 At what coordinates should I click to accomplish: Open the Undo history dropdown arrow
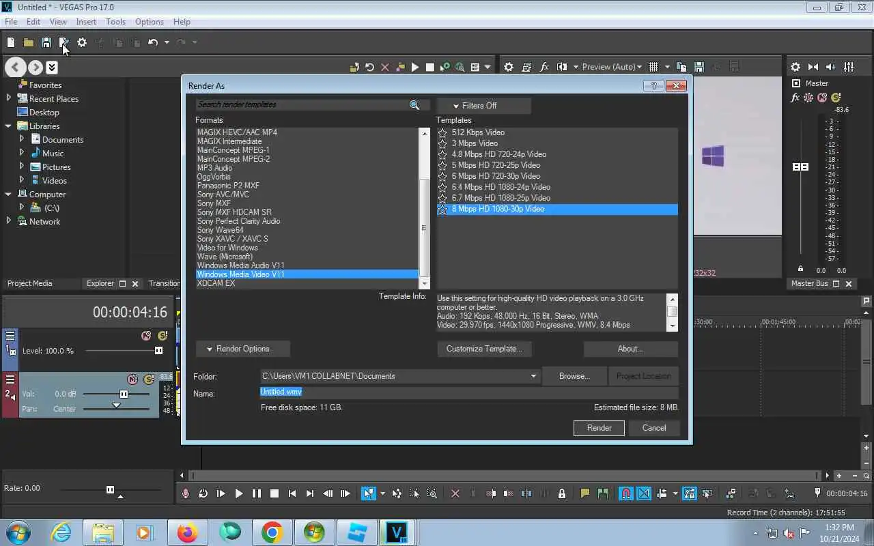(x=167, y=42)
